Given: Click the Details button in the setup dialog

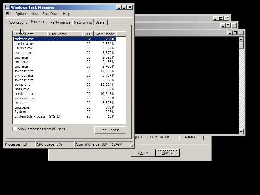Looking at the screenshot, I should pos(191,138).
